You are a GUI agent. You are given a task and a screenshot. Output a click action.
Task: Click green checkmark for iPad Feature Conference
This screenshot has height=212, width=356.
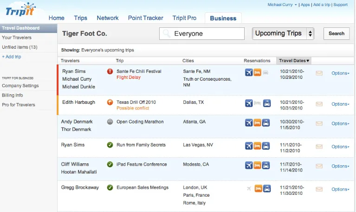[110, 164]
